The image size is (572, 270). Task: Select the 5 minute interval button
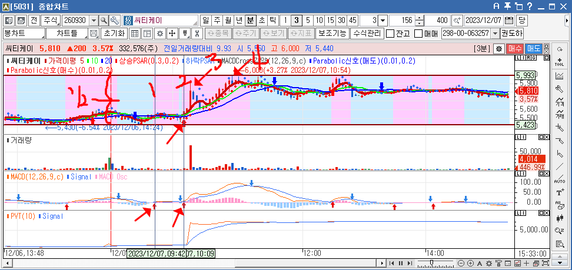click(308, 20)
